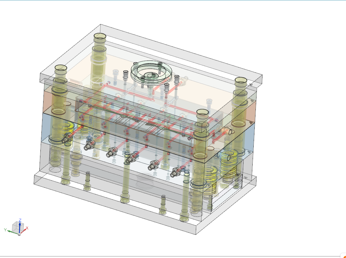Pick the top of the far-right guide pillar
Viewport: 346px width, 258px height.
pyautogui.click(x=241, y=80)
